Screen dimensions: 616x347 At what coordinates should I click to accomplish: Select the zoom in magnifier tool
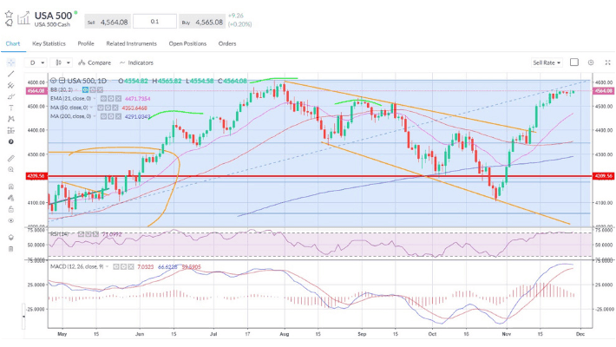(x=10, y=170)
